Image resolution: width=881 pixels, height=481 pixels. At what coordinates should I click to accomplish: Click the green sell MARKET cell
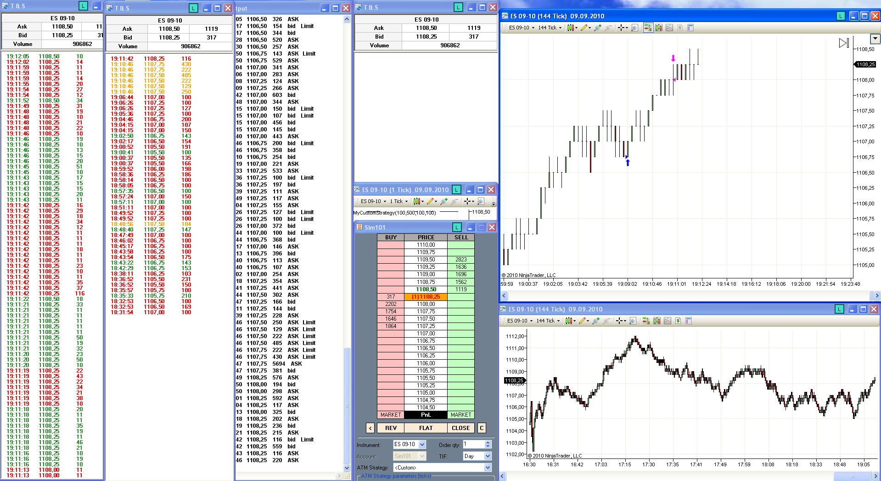click(x=460, y=415)
